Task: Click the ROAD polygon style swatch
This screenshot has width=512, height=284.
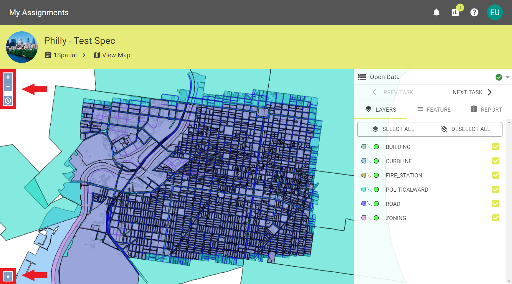Action: (364, 204)
